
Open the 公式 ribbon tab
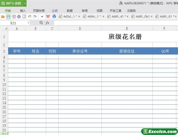click(55, 11)
